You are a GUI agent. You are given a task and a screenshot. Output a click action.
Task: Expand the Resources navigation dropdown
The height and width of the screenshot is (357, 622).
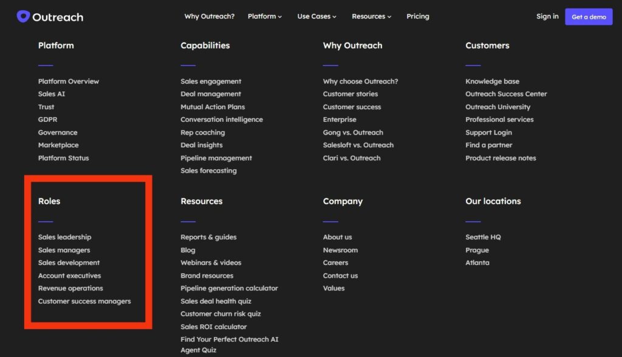click(371, 16)
